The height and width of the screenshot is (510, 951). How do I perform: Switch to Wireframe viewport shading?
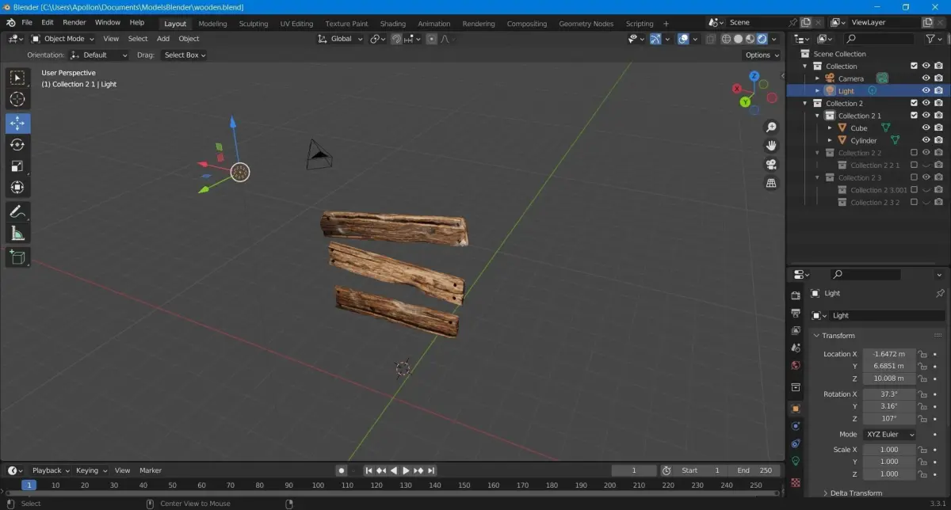(726, 39)
